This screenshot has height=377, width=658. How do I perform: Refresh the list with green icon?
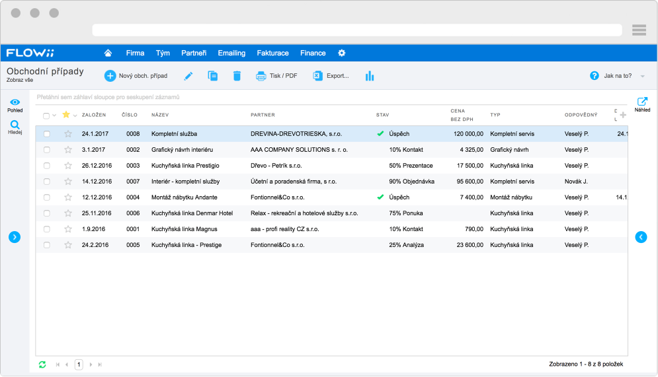(x=42, y=364)
